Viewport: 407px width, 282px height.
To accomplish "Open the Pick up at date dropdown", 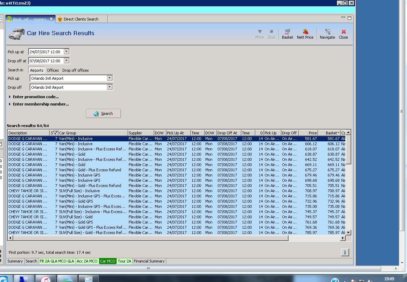I will [67, 52].
